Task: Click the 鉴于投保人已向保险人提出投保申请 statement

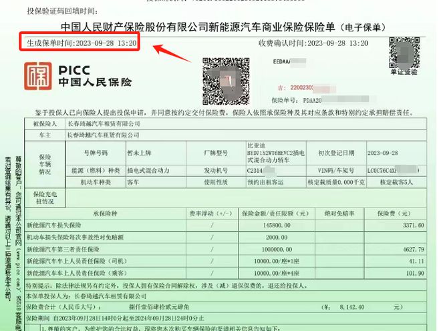Action: 225,113
